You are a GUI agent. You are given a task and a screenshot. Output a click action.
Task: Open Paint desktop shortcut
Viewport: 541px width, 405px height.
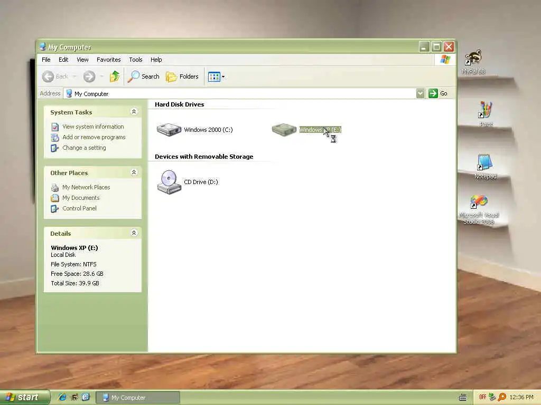tap(486, 114)
